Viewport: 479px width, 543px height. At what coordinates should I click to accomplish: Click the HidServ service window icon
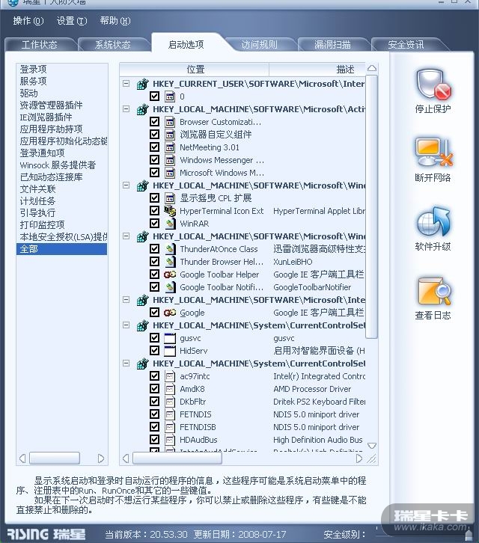(170, 351)
